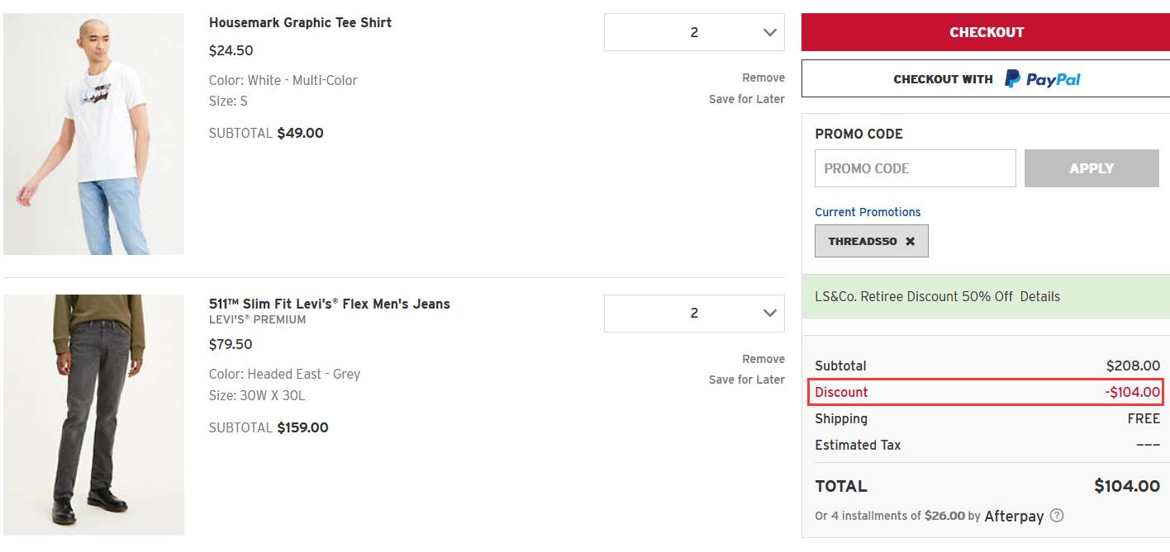1170x552 pixels.
Task: View Retiree Discount Details link
Action: click(x=1039, y=296)
